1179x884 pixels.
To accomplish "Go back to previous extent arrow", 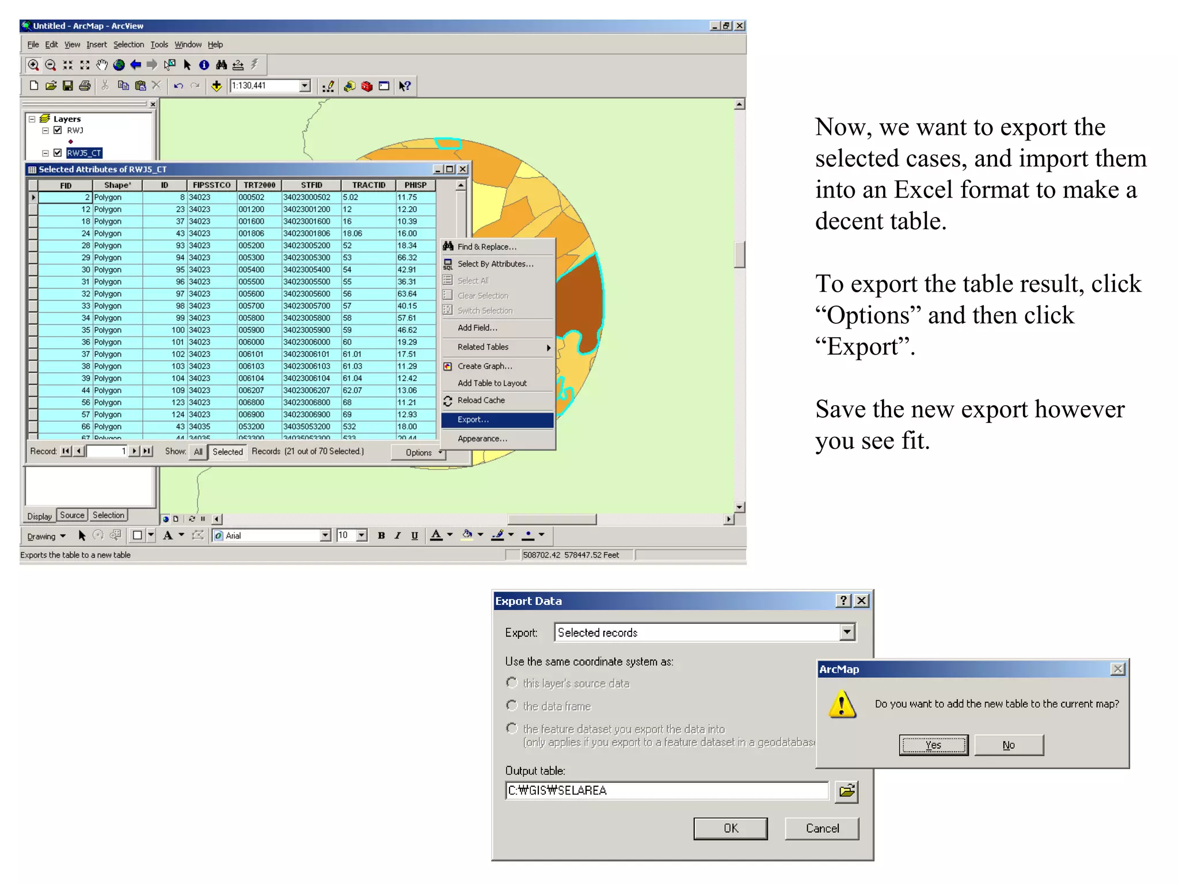I will [x=136, y=65].
